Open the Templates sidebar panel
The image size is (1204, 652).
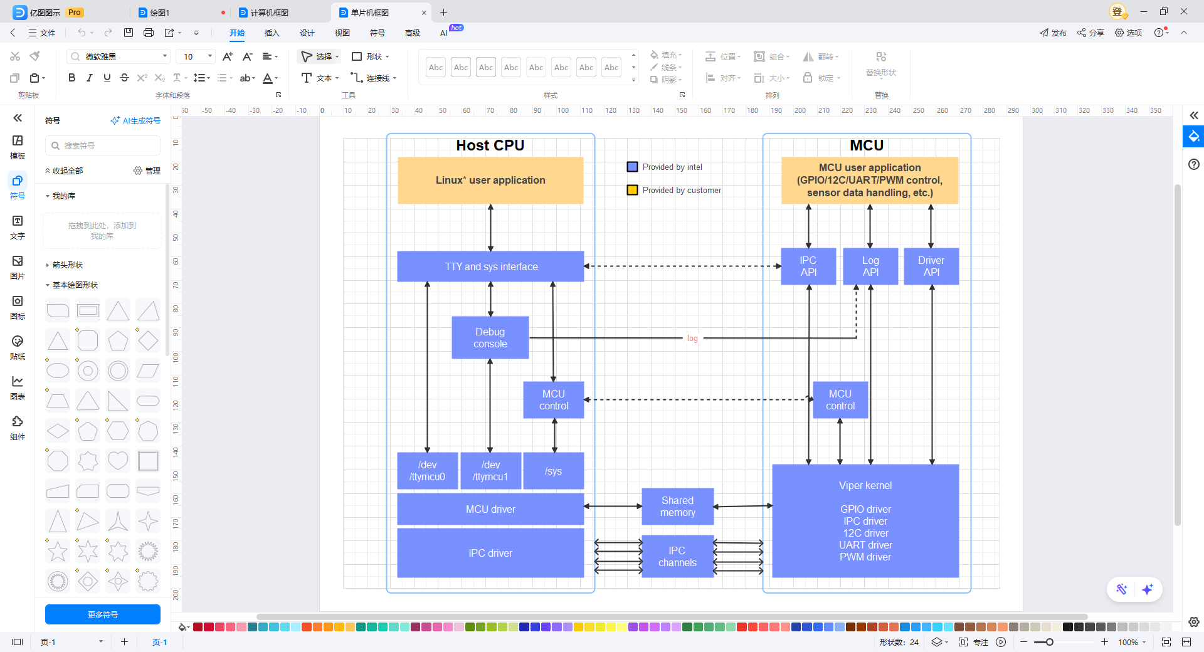pos(18,147)
